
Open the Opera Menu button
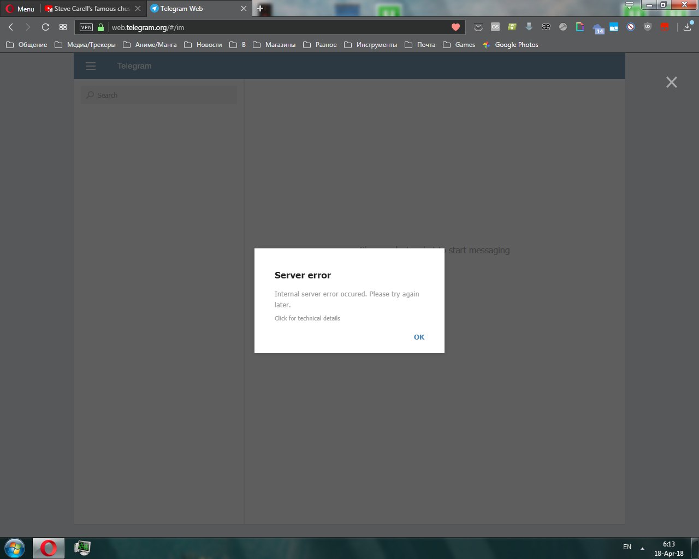[20, 9]
